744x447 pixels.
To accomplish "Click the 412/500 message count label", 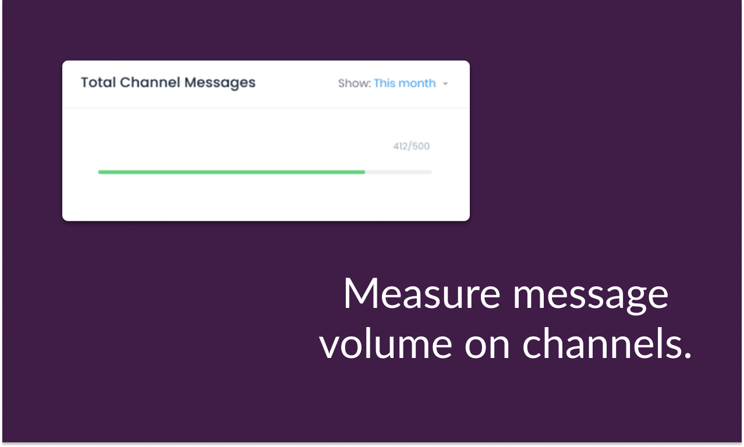I will click(x=412, y=146).
